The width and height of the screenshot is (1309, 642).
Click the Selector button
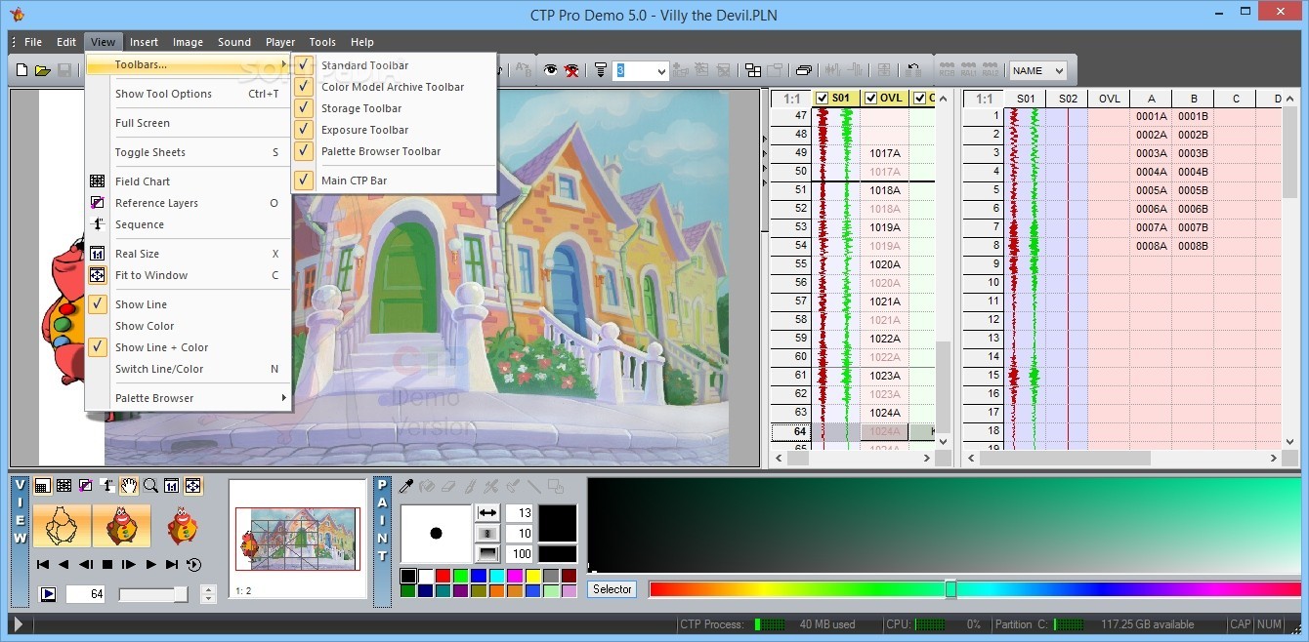coord(612,589)
